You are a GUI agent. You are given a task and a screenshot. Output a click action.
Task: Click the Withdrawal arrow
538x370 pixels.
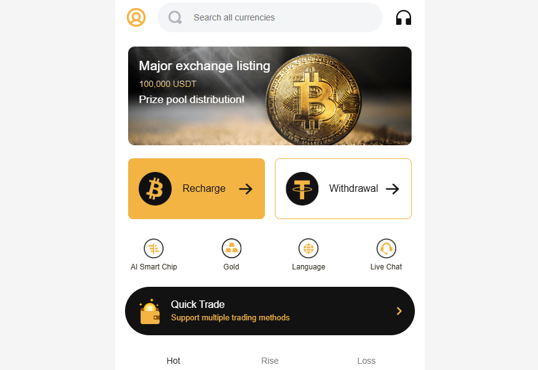[392, 189]
